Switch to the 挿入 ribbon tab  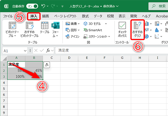[x=34, y=16]
